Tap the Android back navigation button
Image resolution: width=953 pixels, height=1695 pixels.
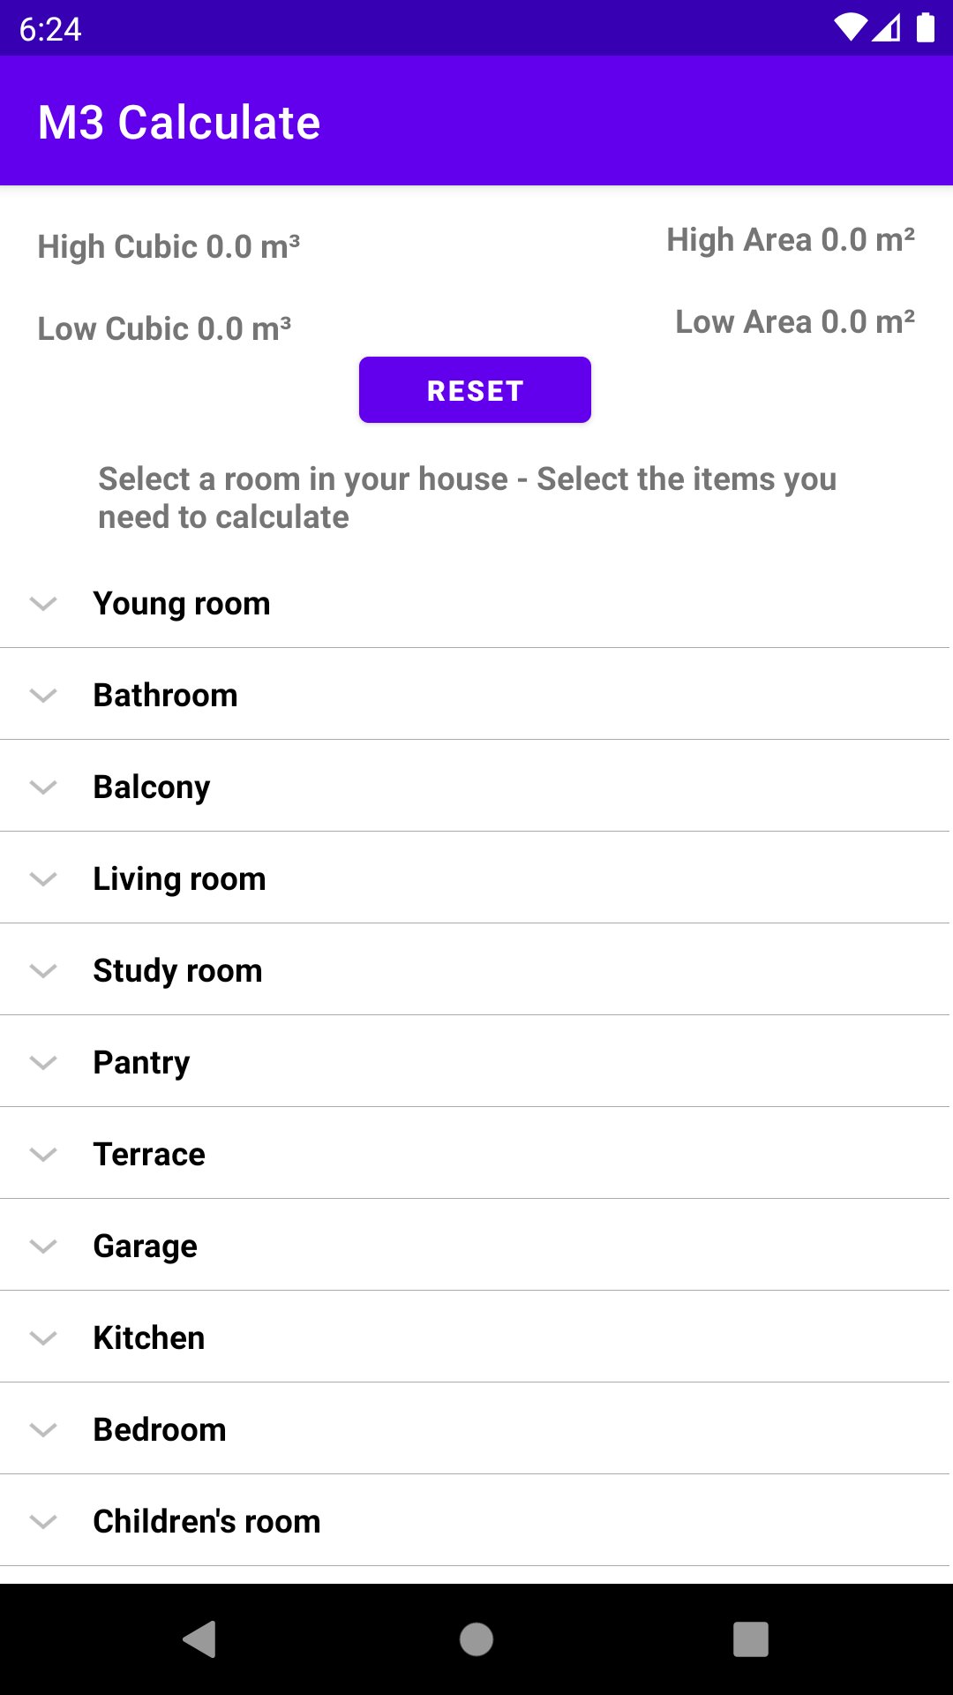pyautogui.click(x=199, y=1639)
